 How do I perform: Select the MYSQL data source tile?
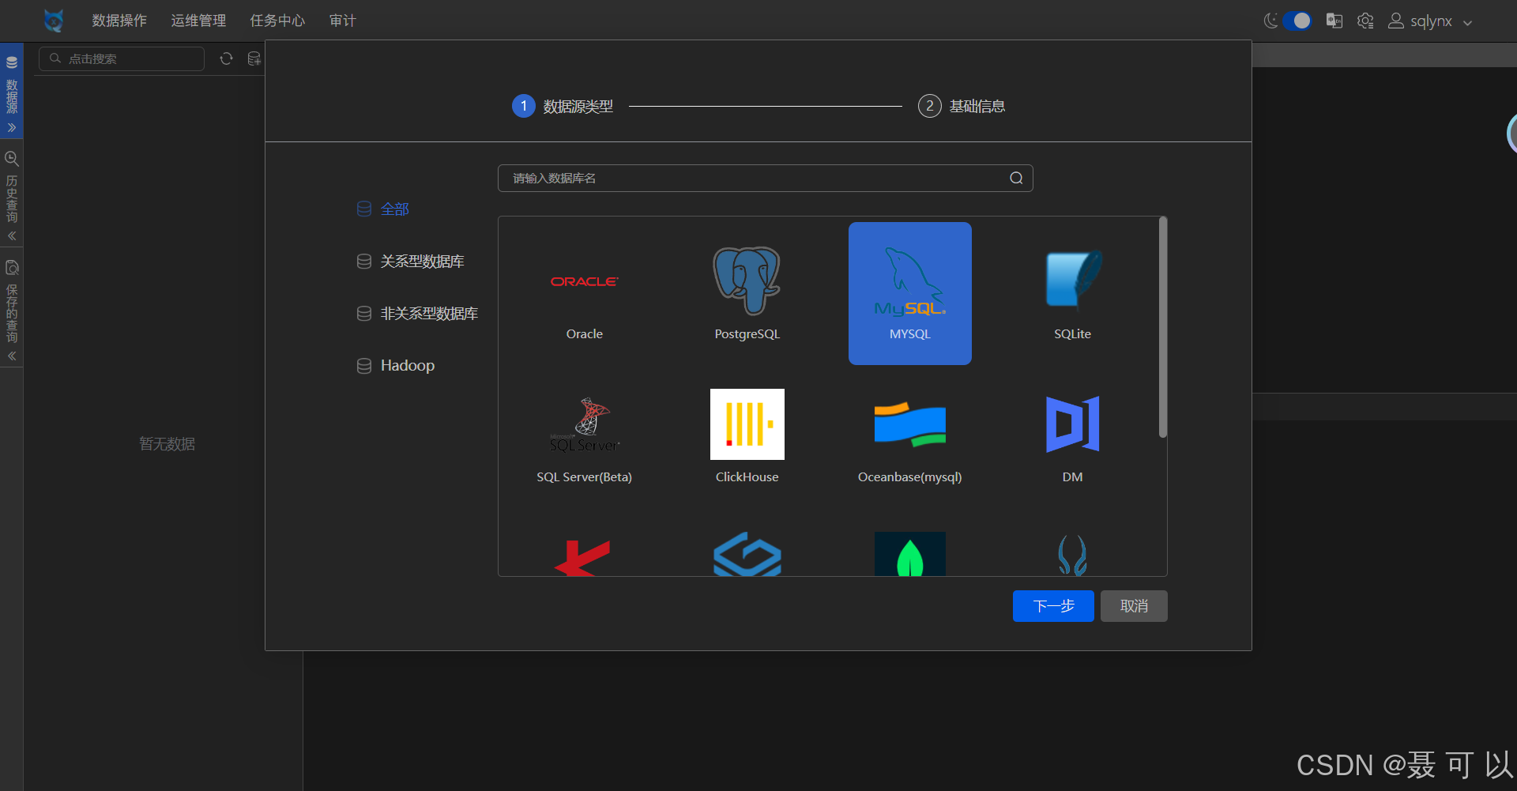click(x=910, y=294)
